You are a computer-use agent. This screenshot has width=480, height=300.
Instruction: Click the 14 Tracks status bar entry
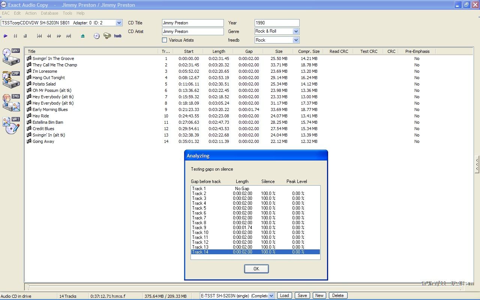click(68, 296)
